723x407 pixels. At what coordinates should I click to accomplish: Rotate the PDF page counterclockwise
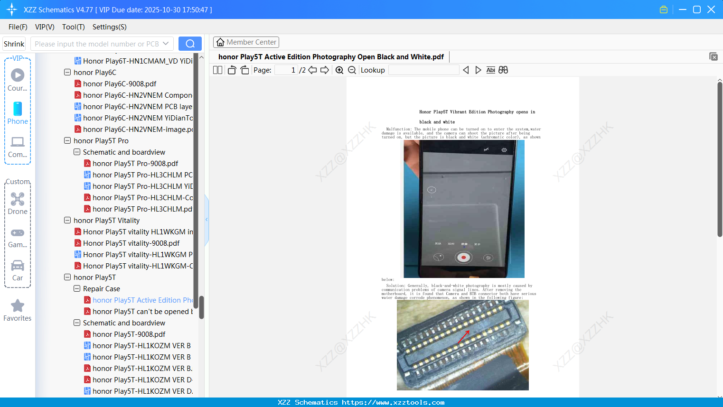(x=232, y=70)
